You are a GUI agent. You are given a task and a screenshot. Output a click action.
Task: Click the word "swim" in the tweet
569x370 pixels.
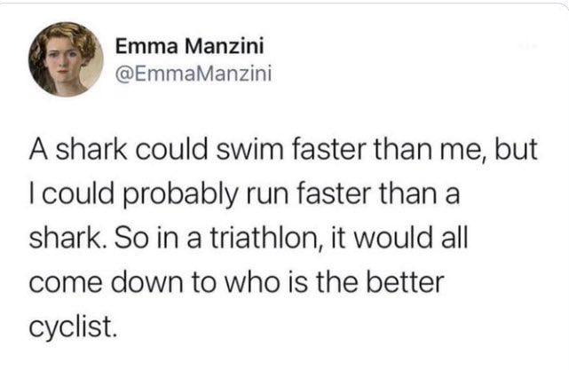click(249, 149)
